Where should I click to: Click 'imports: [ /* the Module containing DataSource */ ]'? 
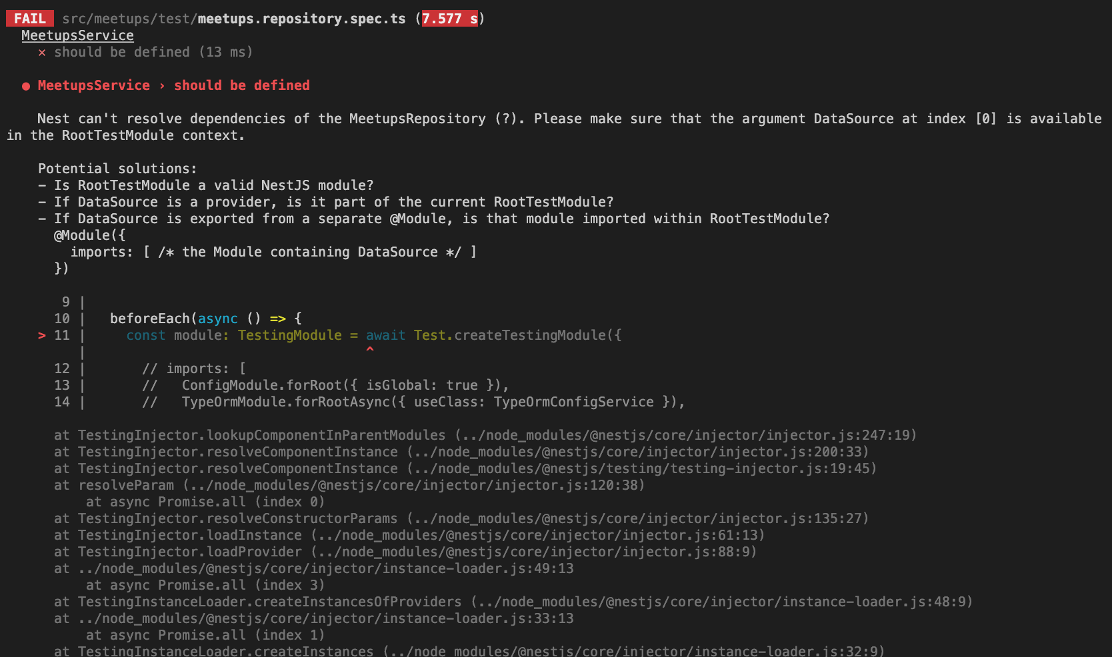pyautogui.click(x=273, y=252)
